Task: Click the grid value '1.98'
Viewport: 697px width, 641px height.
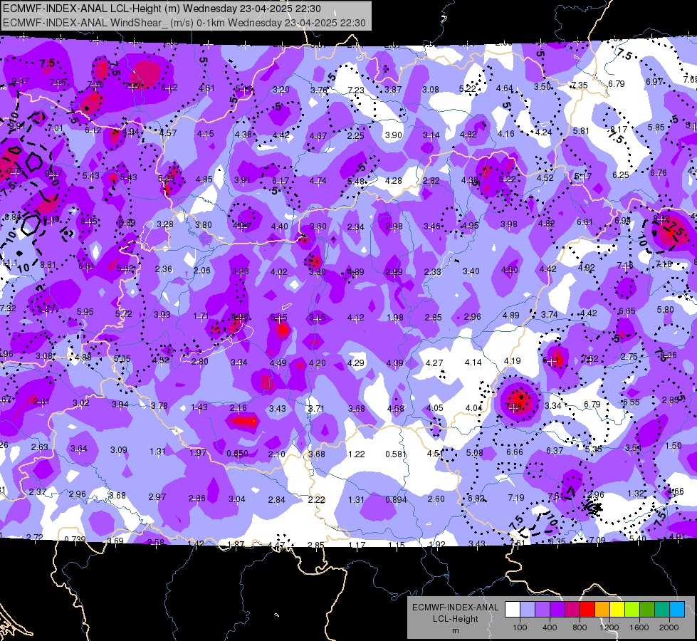Action: [395, 318]
